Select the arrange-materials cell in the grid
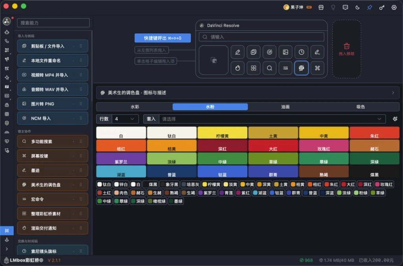This screenshot has height=266, width=403. pos(253,68)
